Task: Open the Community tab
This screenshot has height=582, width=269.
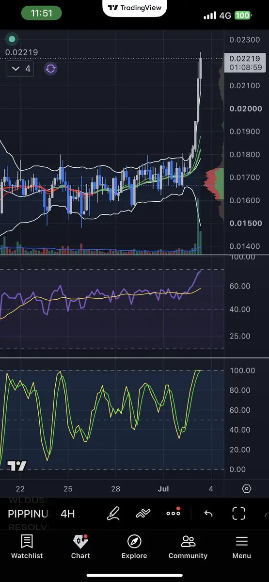Action: click(188, 547)
